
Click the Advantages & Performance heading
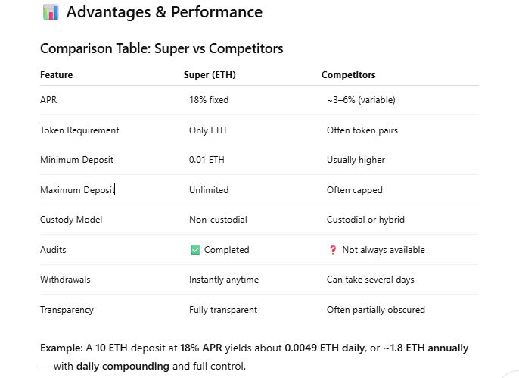tap(164, 12)
